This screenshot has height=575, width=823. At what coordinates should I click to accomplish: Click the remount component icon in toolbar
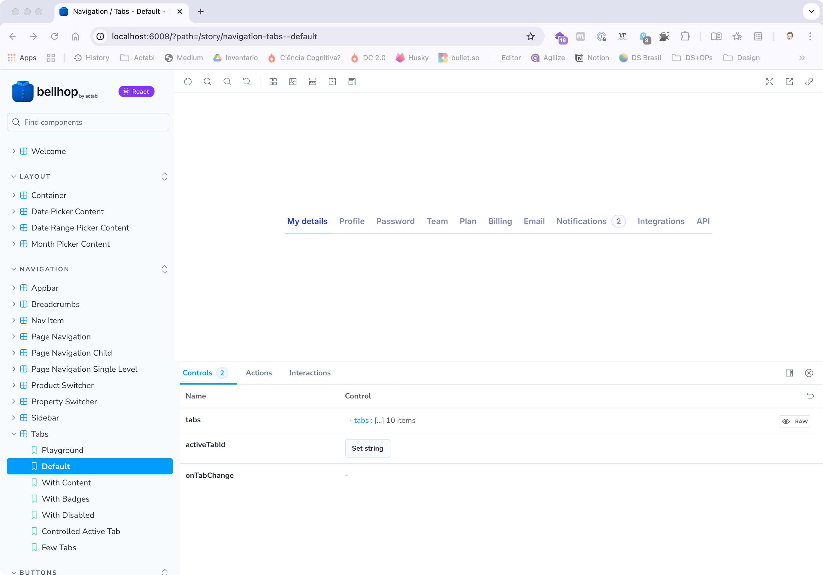pos(188,82)
